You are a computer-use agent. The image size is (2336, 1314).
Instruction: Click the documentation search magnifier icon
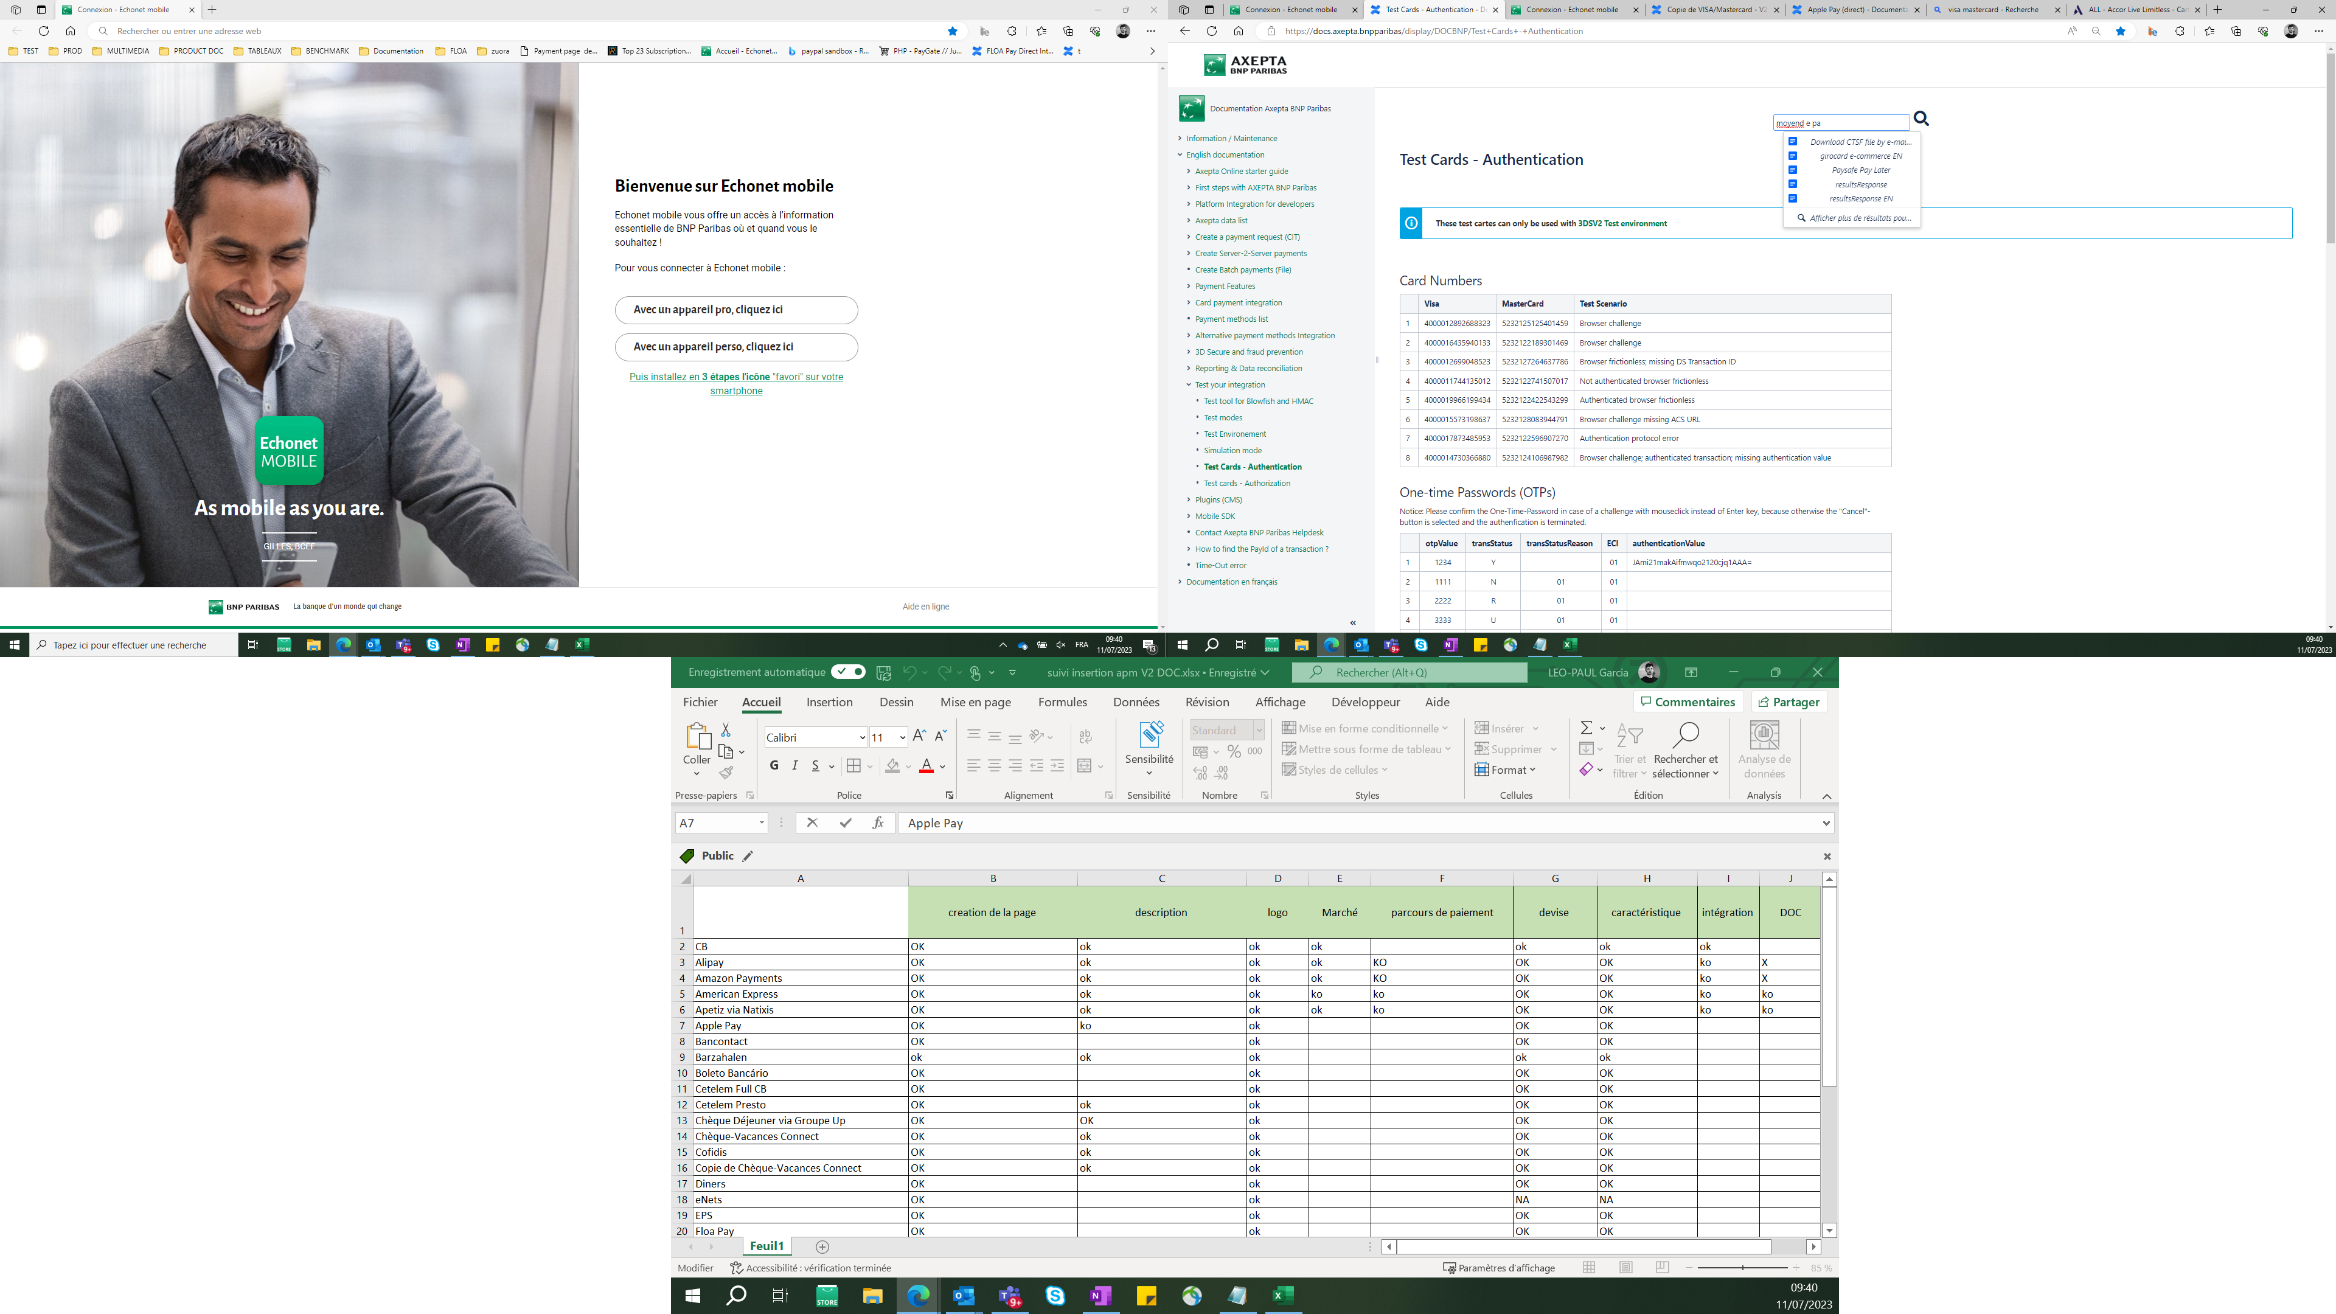coord(1921,119)
